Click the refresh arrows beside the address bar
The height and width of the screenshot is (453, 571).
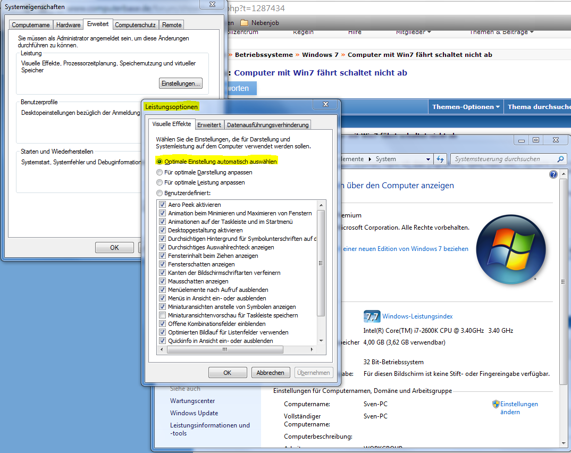pyautogui.click(x=440, y=159)
